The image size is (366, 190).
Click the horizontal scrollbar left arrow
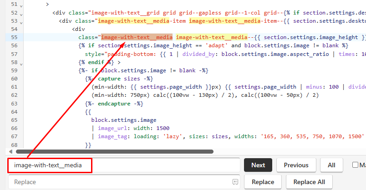pos(10,151)
